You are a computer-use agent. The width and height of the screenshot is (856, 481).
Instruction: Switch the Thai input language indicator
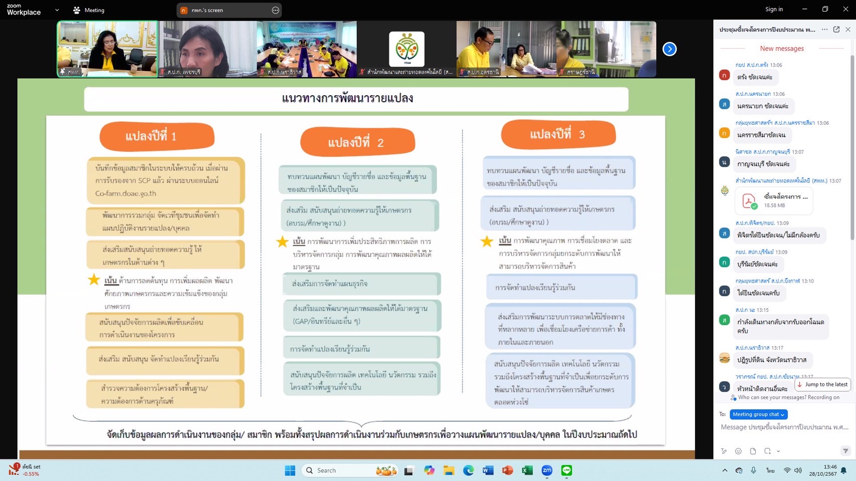770,470
